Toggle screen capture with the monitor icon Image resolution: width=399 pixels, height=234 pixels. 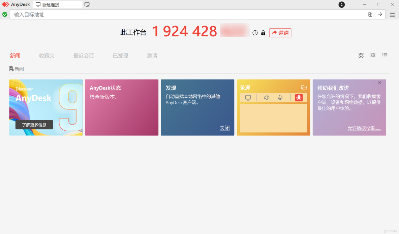click(x=248, y=98)
